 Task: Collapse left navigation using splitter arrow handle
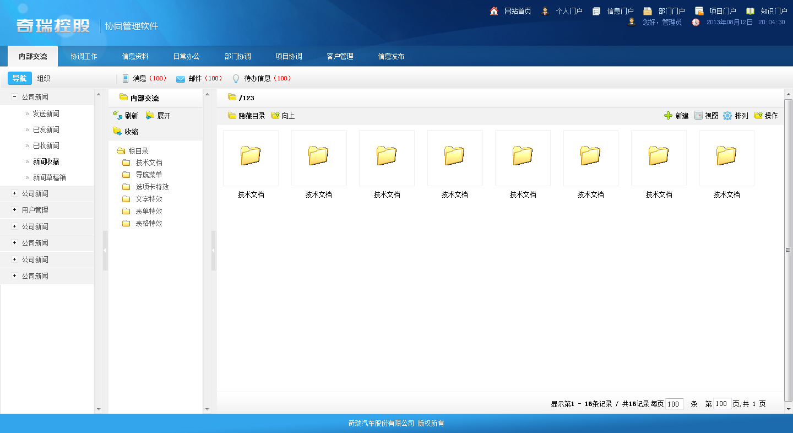click(105, 251)
